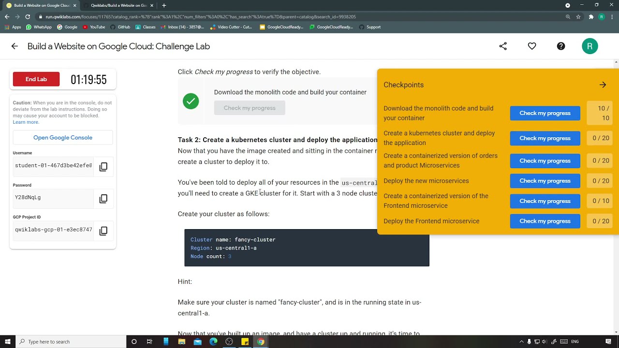Open the Apps bookmark

point(13,27)
